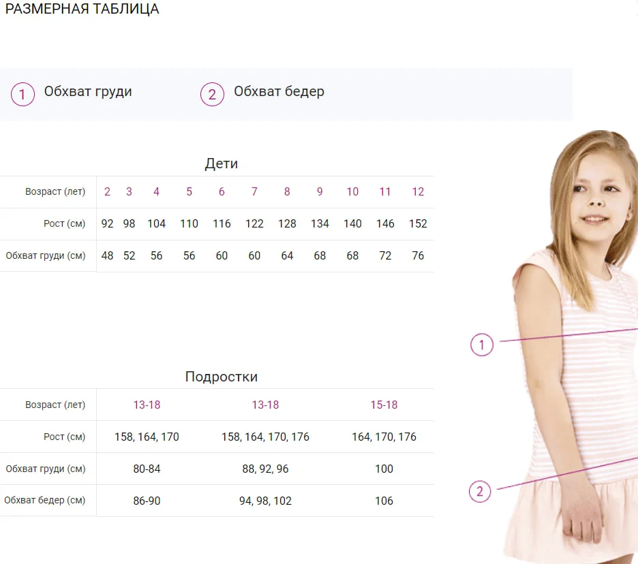
Task: Click teen chest values 88, 92, 96
Action: coord(265,469)
